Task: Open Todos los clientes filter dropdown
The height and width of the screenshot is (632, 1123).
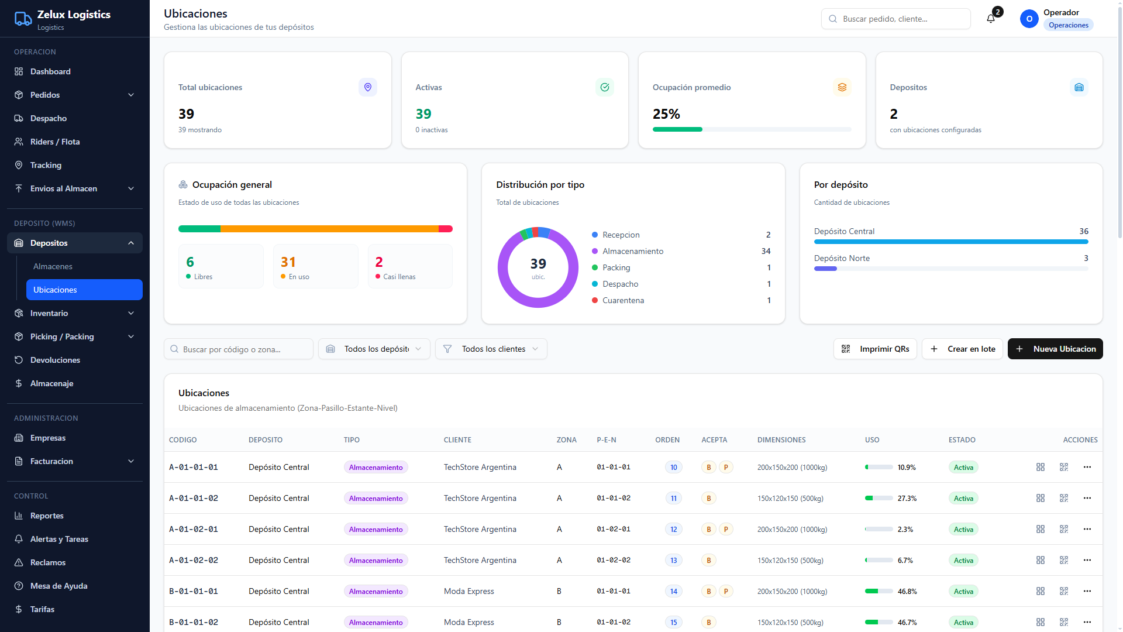Action: [x=491, y=349]
